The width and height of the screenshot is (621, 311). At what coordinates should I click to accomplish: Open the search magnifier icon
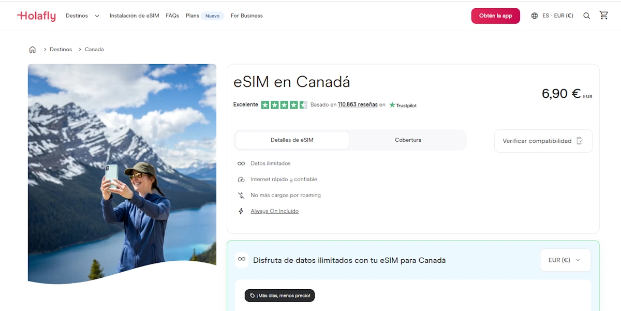click(586, 16)
